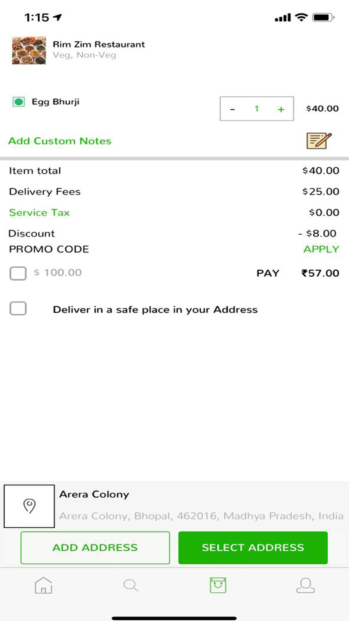Image resolution: width=349 pixels, height=621 pixels.
Task: Open the shopping bag cart tab
Action: 218,585
